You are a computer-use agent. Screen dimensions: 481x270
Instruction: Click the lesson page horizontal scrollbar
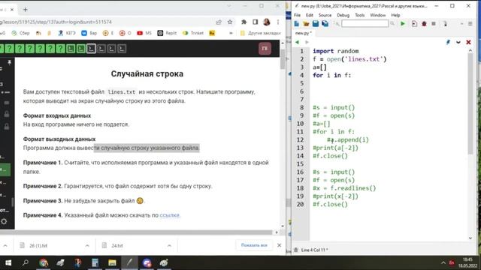click(x=136, y=232)
